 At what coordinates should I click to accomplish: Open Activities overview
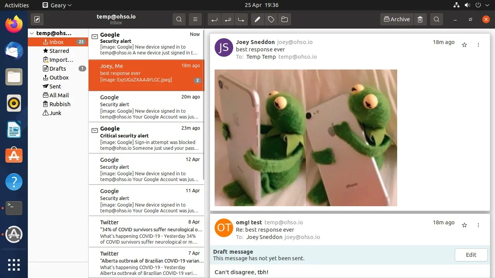pos(17,5)
